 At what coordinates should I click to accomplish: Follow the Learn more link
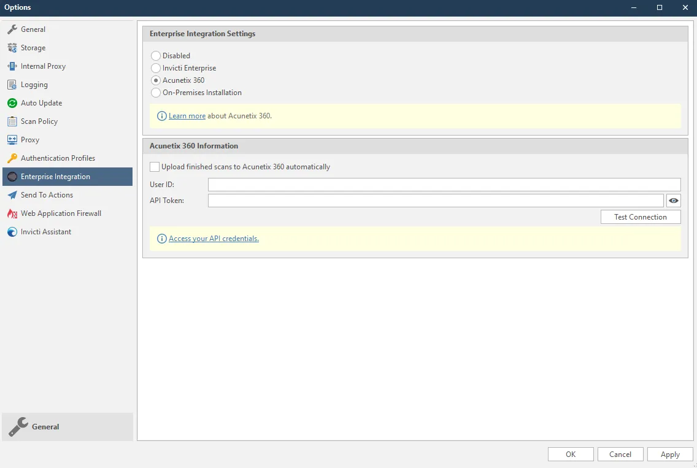pyautogui.click(x=187, y=116)
